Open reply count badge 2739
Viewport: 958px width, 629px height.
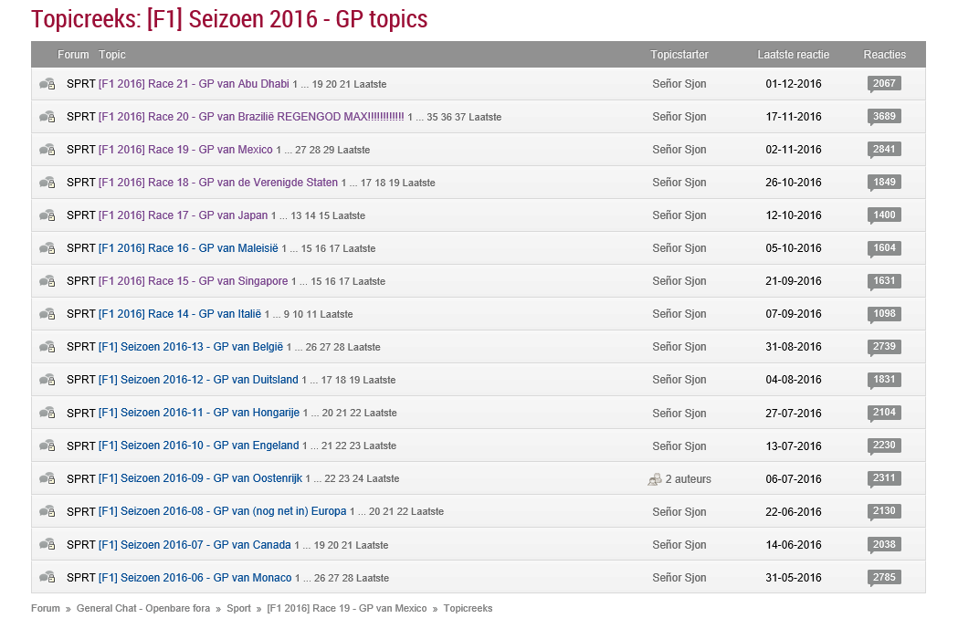pos(884,347)
